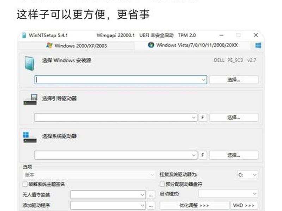Open the 版本 edition dropdown
Image resolution: width=282 pixels, height=211 pixels.
[89, 175]
